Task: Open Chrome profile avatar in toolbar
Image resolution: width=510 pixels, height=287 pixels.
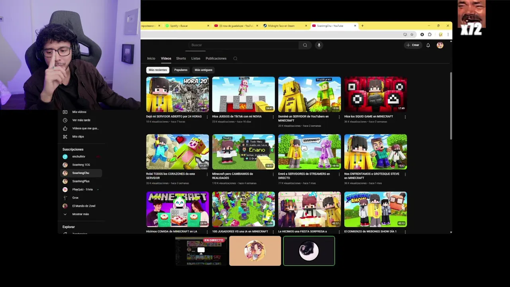Action: [x=440, y=34]
